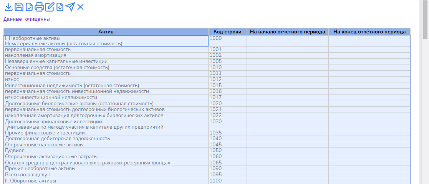Click end-of-period field for row 1030
The image size is (429, 184).
[x=369, y=124]
